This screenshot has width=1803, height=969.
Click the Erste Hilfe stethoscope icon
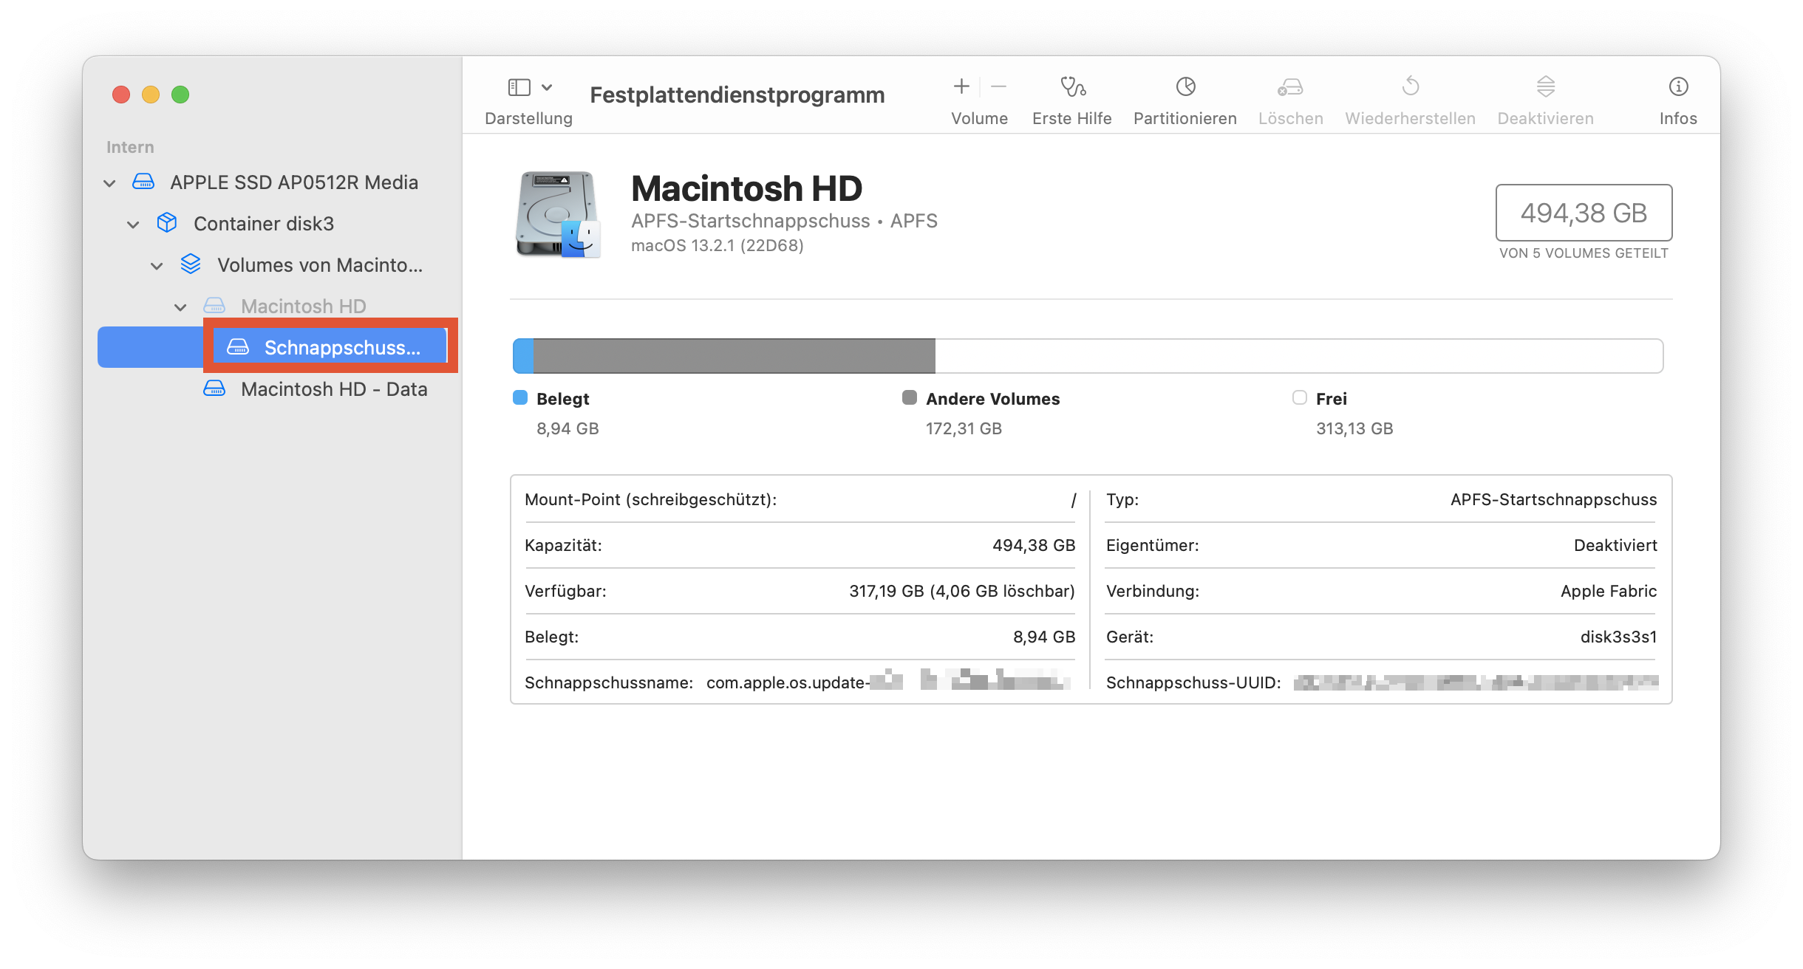coord(1072,87)
